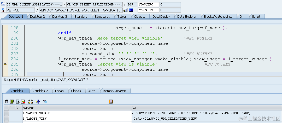Open the DetailDisplay tab
282x123 pixels.
click(161, 16)
